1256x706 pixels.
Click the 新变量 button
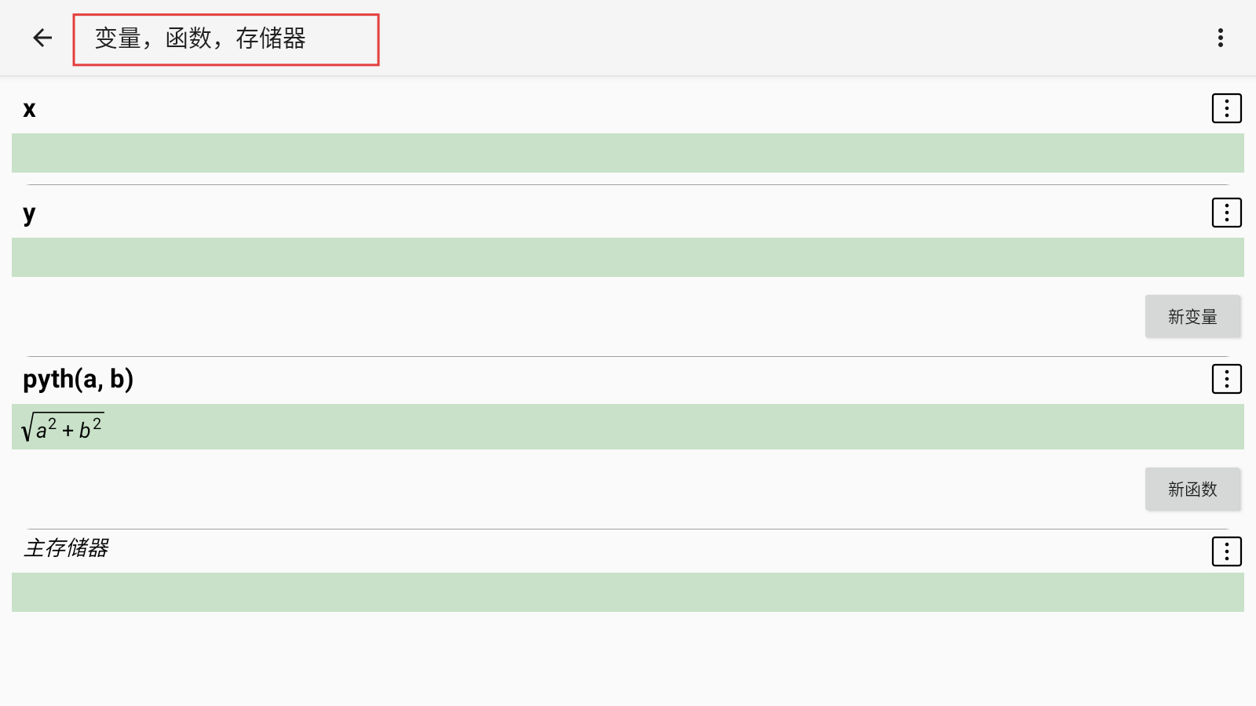[x=1192, y=317]
